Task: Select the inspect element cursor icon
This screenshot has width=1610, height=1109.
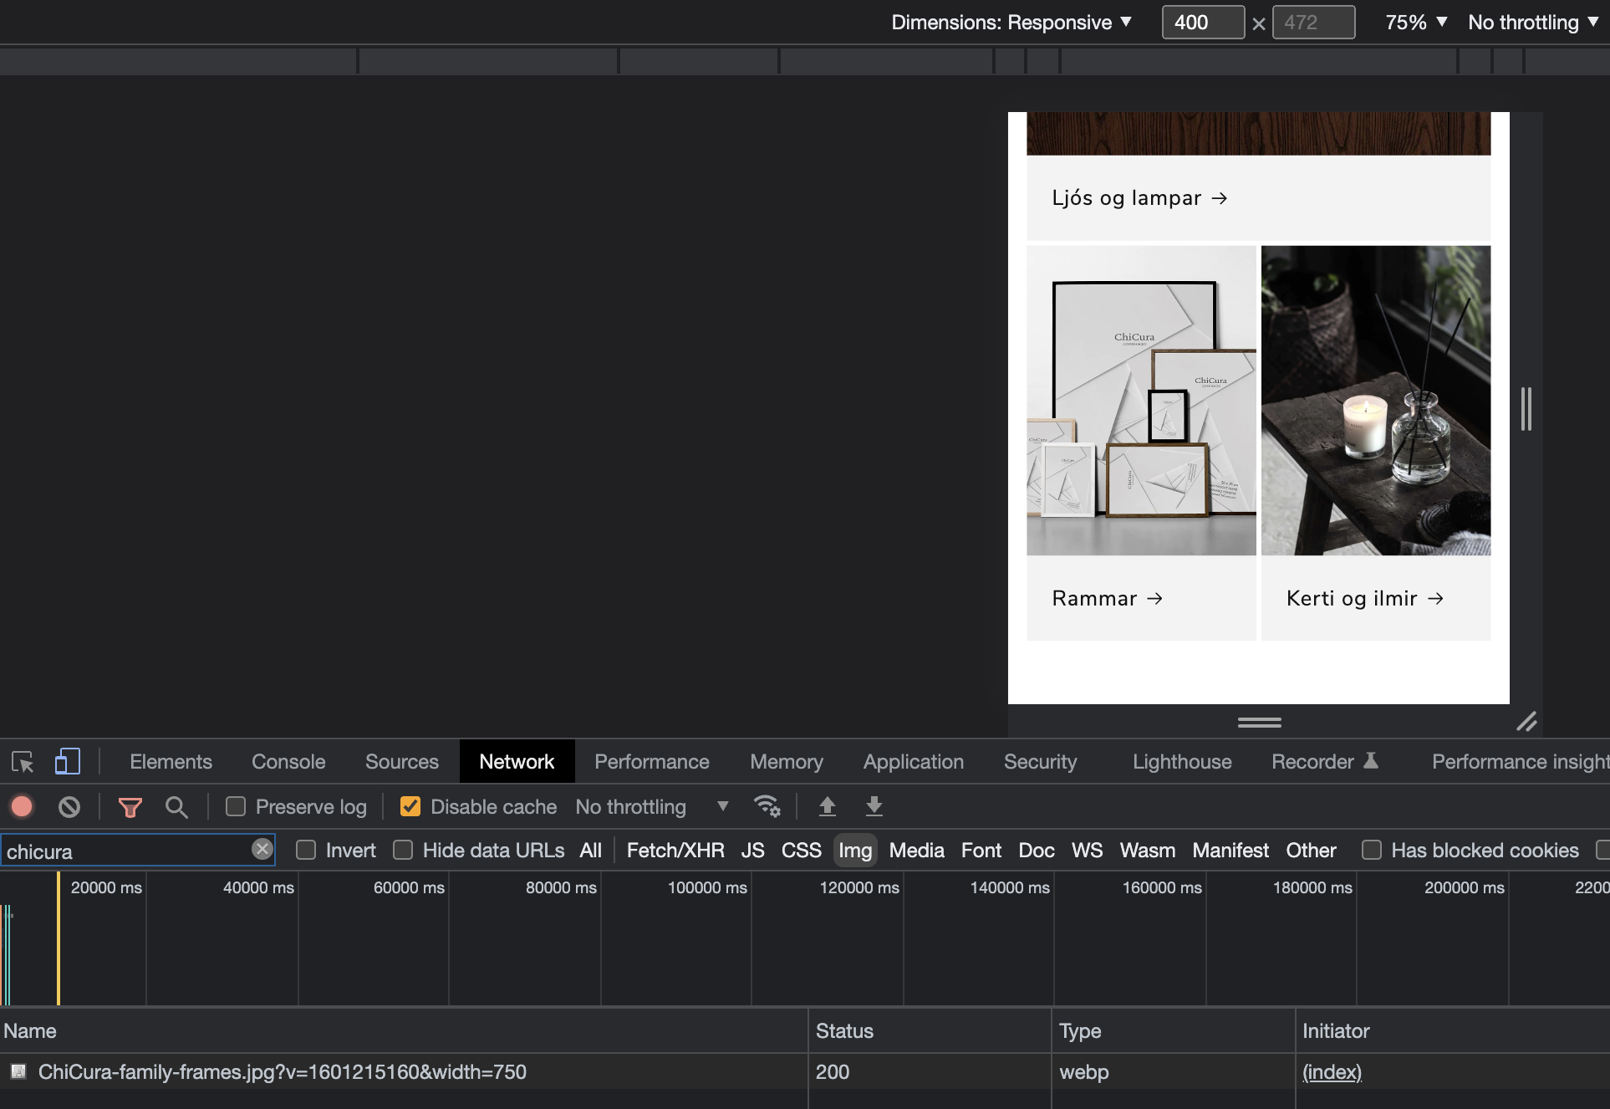Action: 23,762
